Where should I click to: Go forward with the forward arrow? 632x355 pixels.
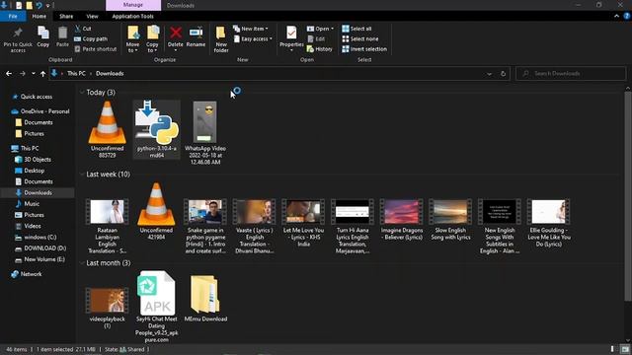pyautogui.click(x=23, y=74)
